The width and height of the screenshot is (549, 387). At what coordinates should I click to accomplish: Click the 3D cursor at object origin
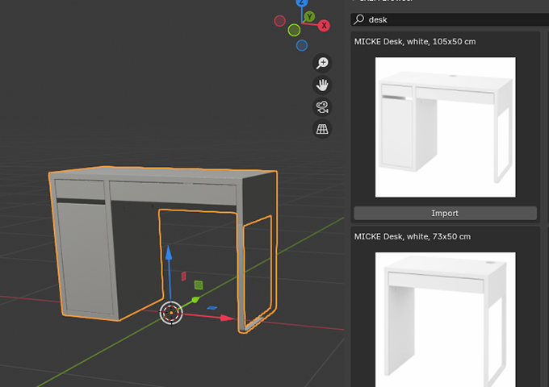tap(171, 313)
